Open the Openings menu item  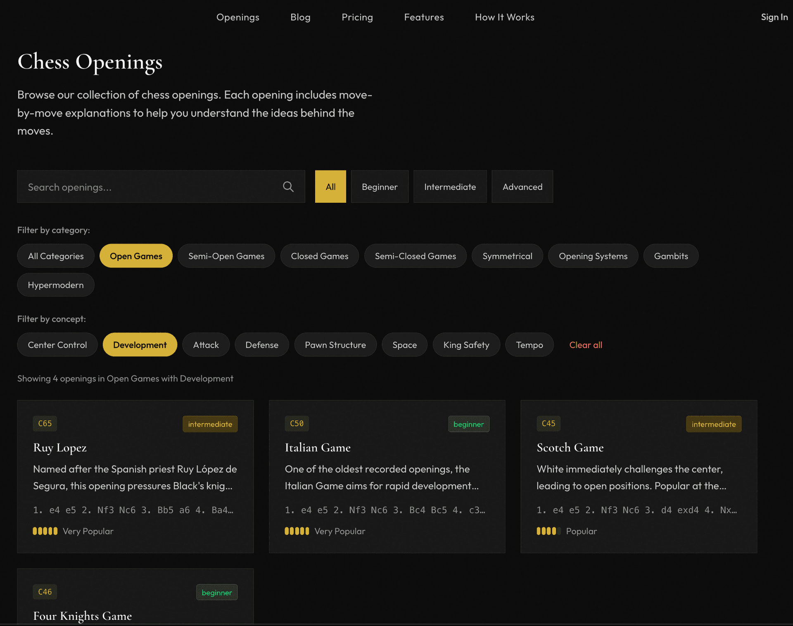click(x=238, y=17)
